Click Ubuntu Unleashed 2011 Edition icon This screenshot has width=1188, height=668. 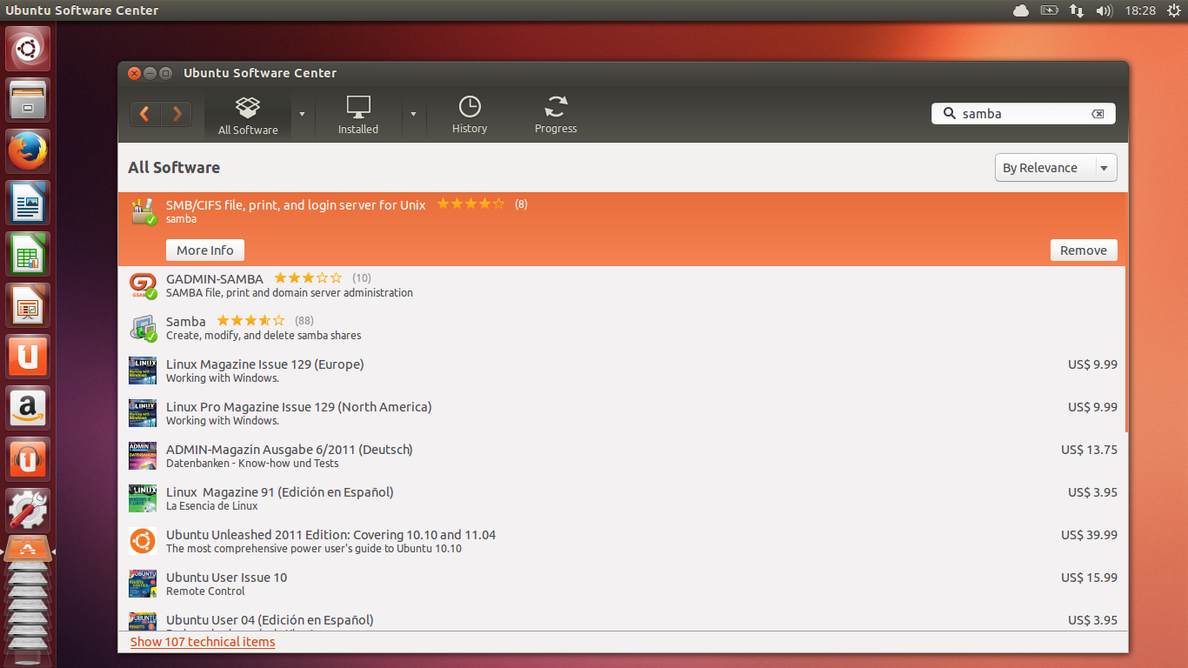(143, 541)
